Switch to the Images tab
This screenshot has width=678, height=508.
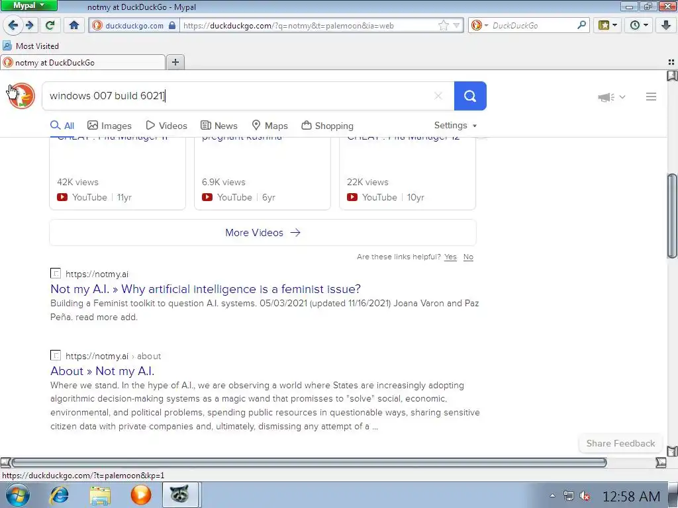pos(109,126)
